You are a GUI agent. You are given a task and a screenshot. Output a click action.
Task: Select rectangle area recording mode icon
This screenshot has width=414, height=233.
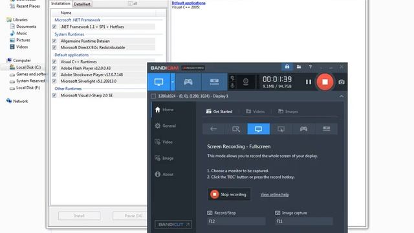pos(235,129)
